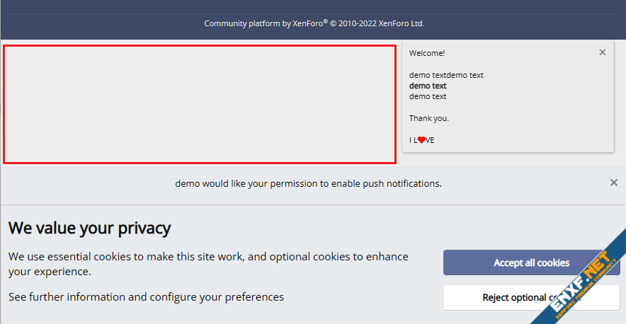Click the "We value your privacy" heading

click(x=89, y=228)
